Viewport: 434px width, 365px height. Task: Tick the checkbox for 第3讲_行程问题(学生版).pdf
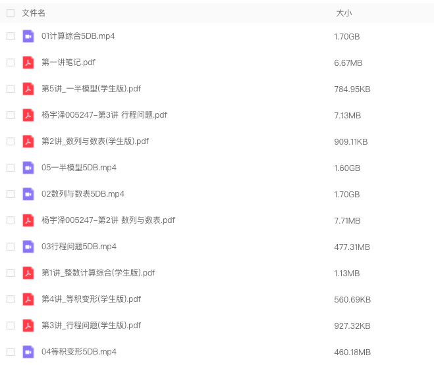11,326
